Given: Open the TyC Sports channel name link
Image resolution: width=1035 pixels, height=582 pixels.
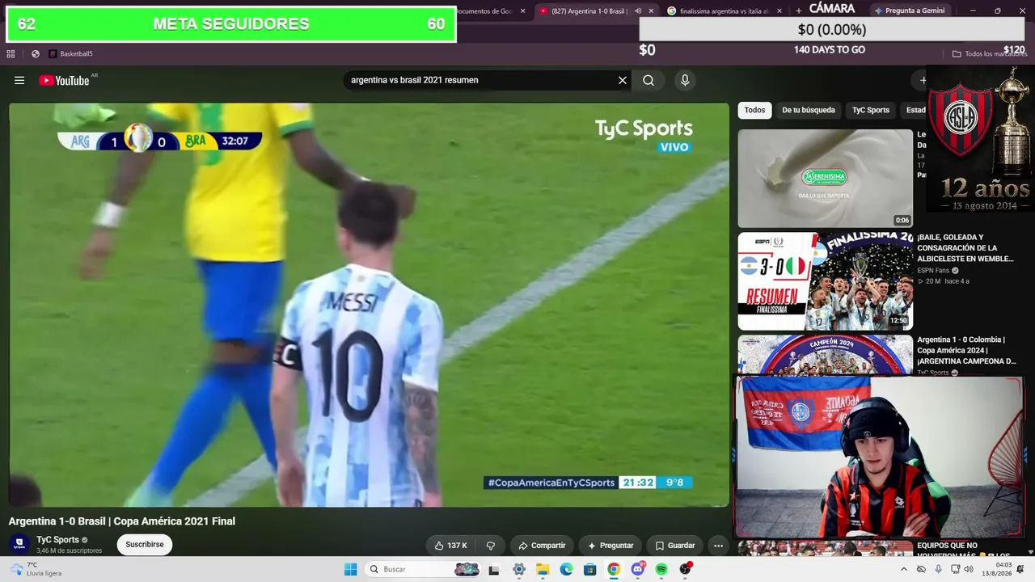Looking at the screenshot, I should point(57,540).
